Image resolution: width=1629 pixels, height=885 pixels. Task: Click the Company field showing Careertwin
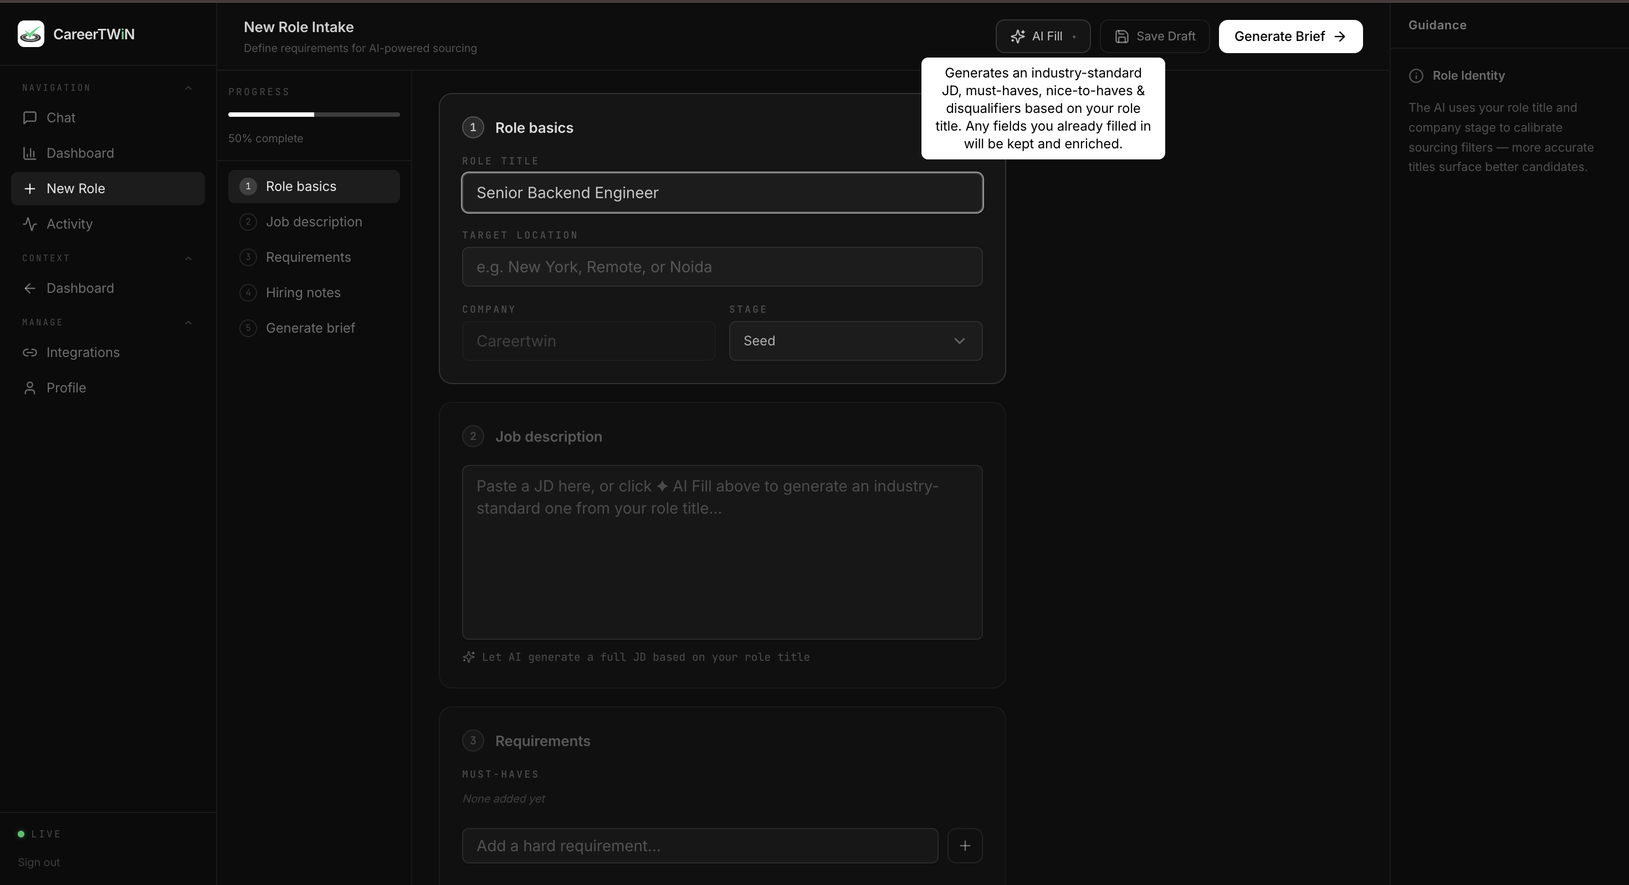[589, 341]
